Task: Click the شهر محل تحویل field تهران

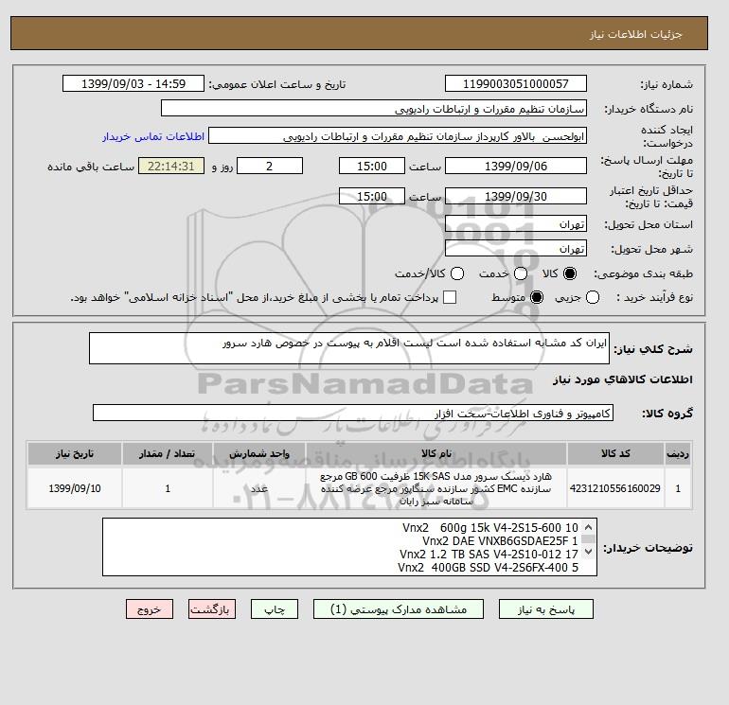Action: point(516,248)
